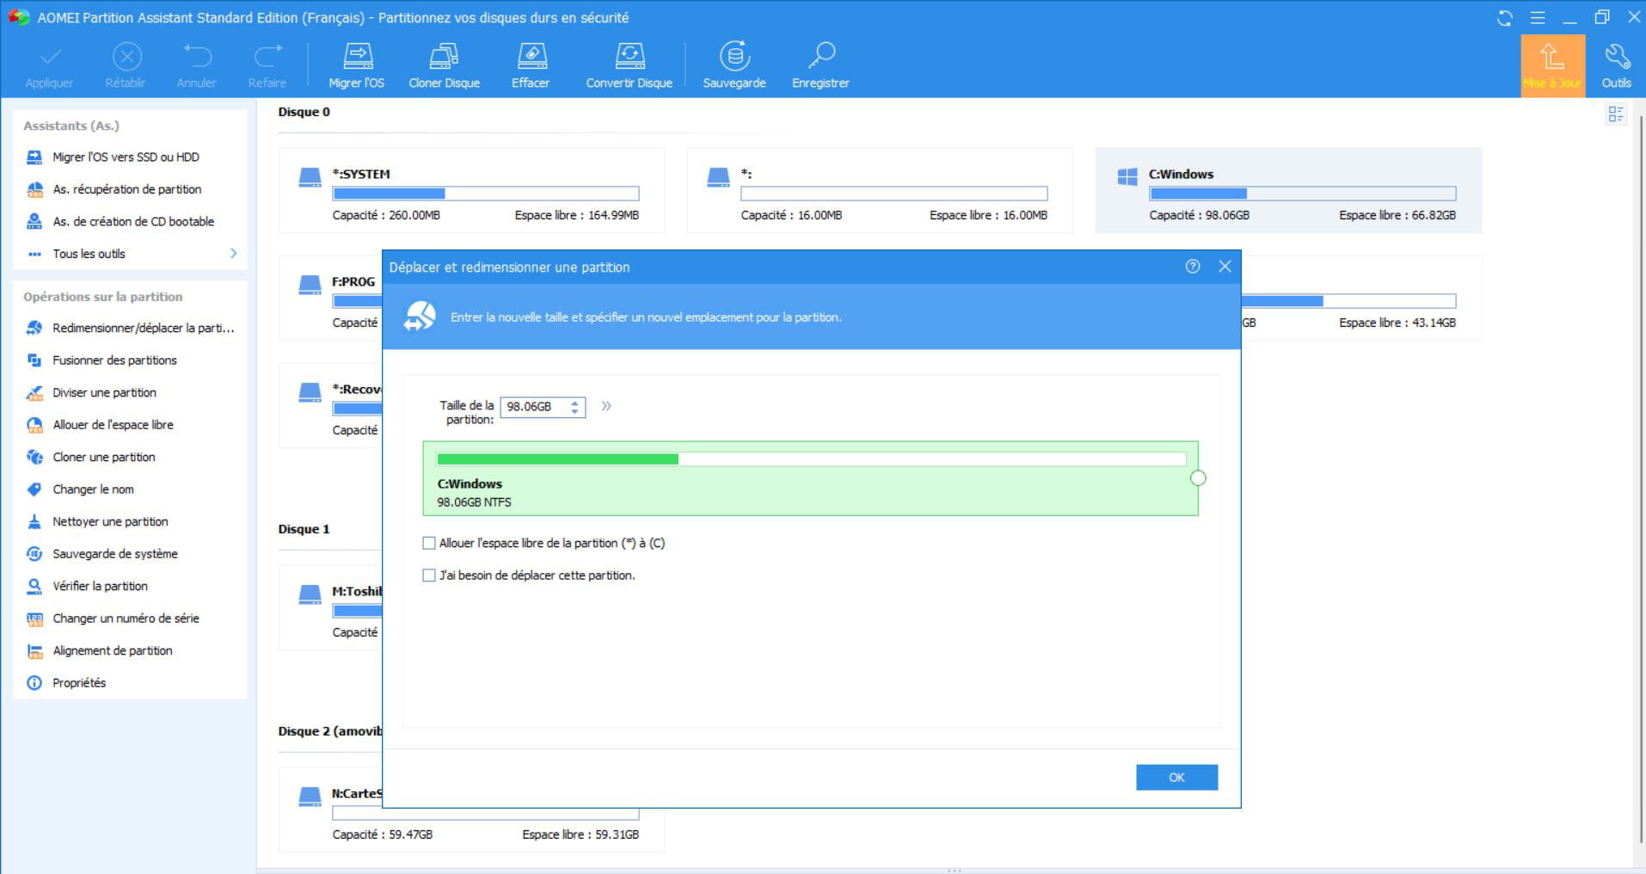Screen dimensions: 1646x874
Task: Confirm with the OK button
Action: pyautogui.click(x=1176, y=778)
